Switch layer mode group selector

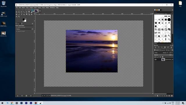(171, 53)
